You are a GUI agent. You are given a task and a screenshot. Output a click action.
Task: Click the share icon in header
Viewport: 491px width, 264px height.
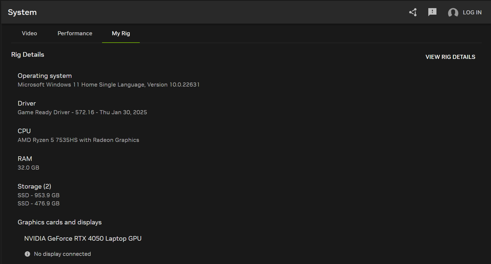coord(413,12)
